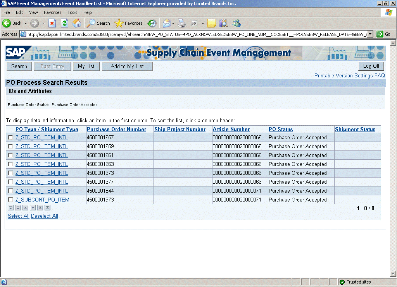Toggle the checkbox for PO 4500001844

pos(10,191)
